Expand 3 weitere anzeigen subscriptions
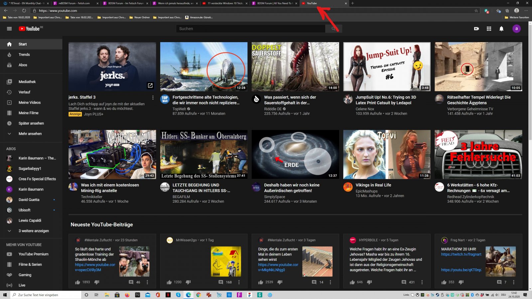This screenshot has height=299, width=532. coord(33,231)
